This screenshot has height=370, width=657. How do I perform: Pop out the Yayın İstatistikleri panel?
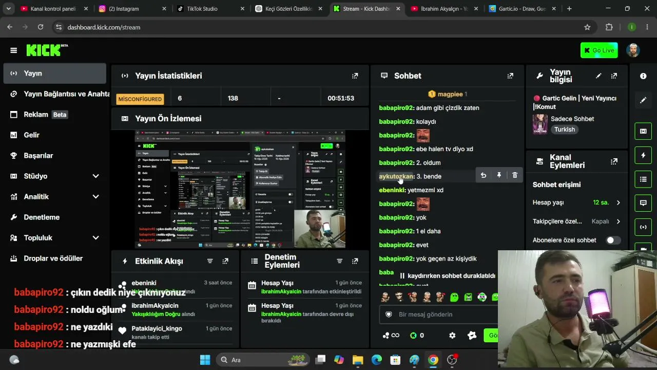(355, 76)
